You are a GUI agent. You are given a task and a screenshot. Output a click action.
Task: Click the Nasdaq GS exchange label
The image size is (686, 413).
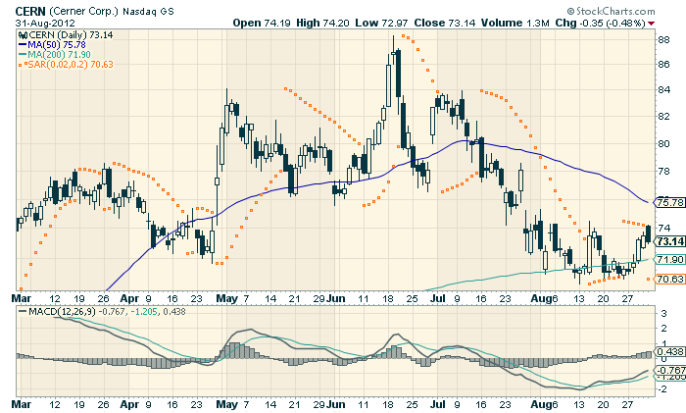click(155, 11)
